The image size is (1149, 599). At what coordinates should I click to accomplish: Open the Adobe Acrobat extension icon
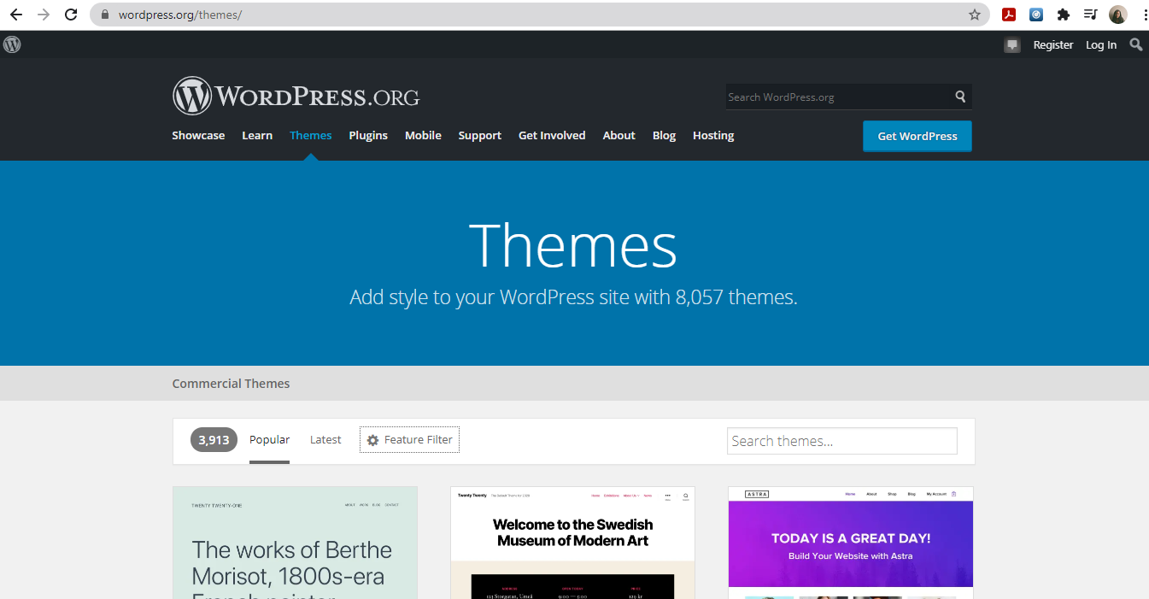(1009, 15)
